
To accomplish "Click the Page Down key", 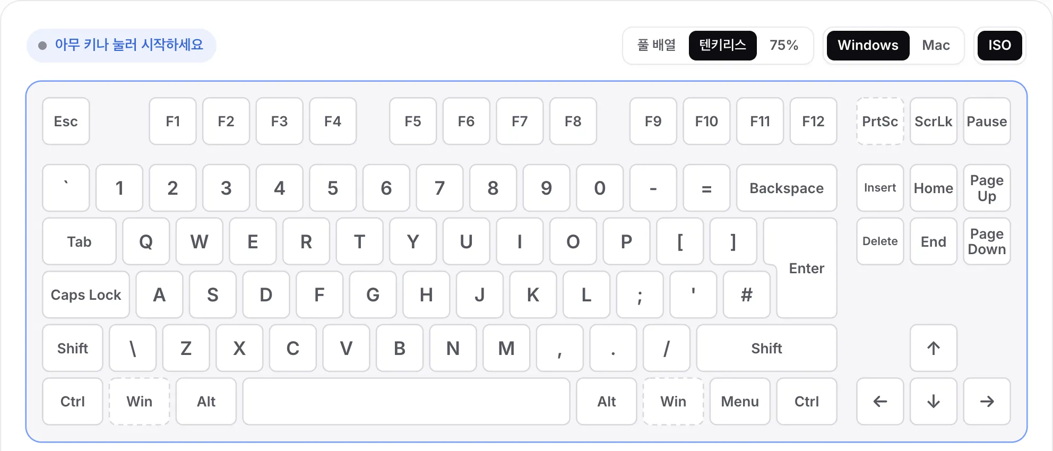I will pos(987,241).
